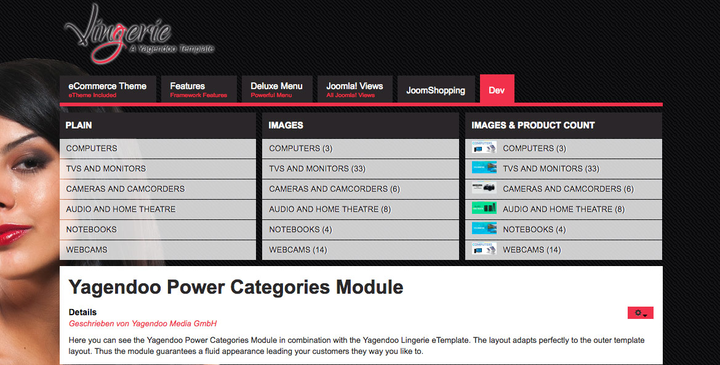The width and height of the screenshot is (720, 365).
Task: Select AUDIO AND HOME THEATRE (8) in Images list
Action: (361, 209)
